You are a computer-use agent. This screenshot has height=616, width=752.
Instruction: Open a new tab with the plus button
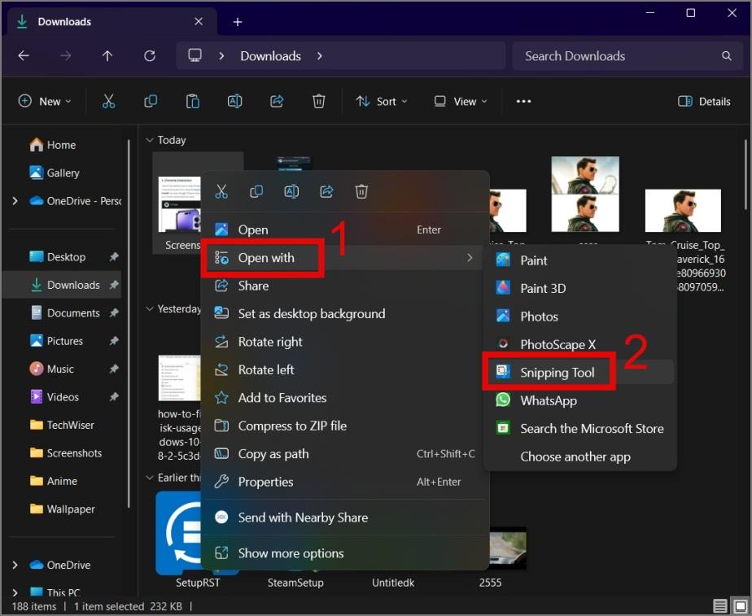(238, 22)
